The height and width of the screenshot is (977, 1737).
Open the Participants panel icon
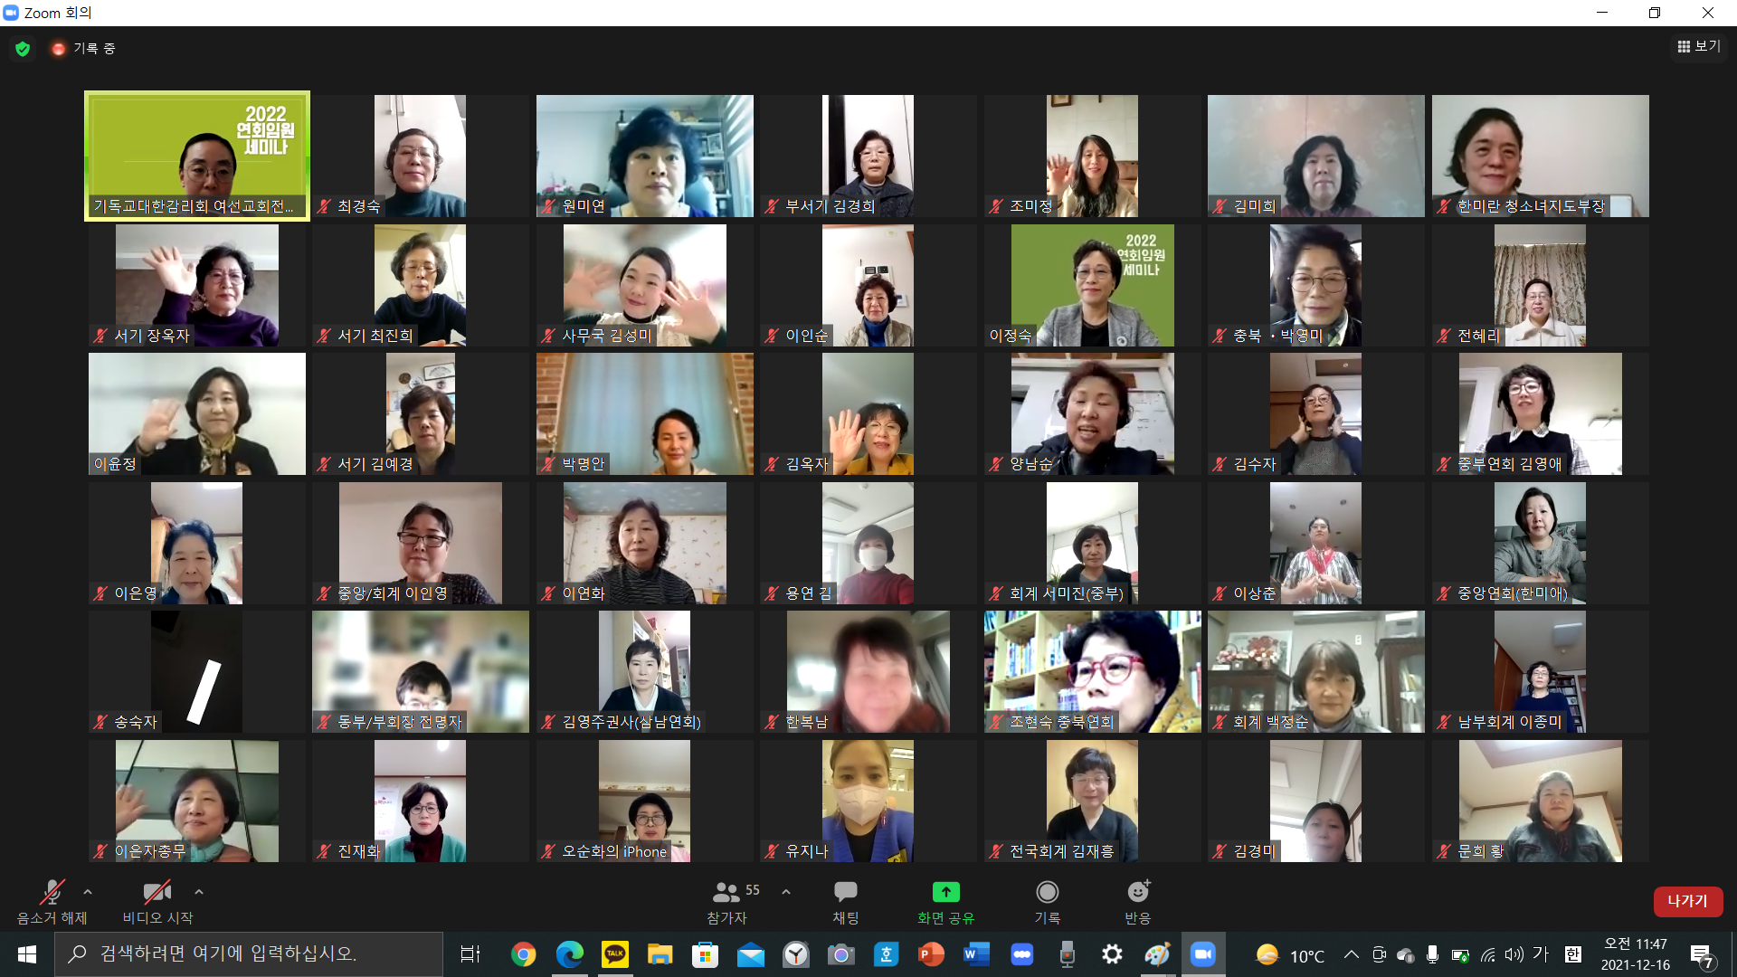click(x=726, y=893)
